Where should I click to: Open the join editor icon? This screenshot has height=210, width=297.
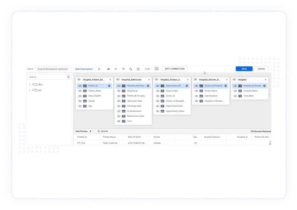108,69
